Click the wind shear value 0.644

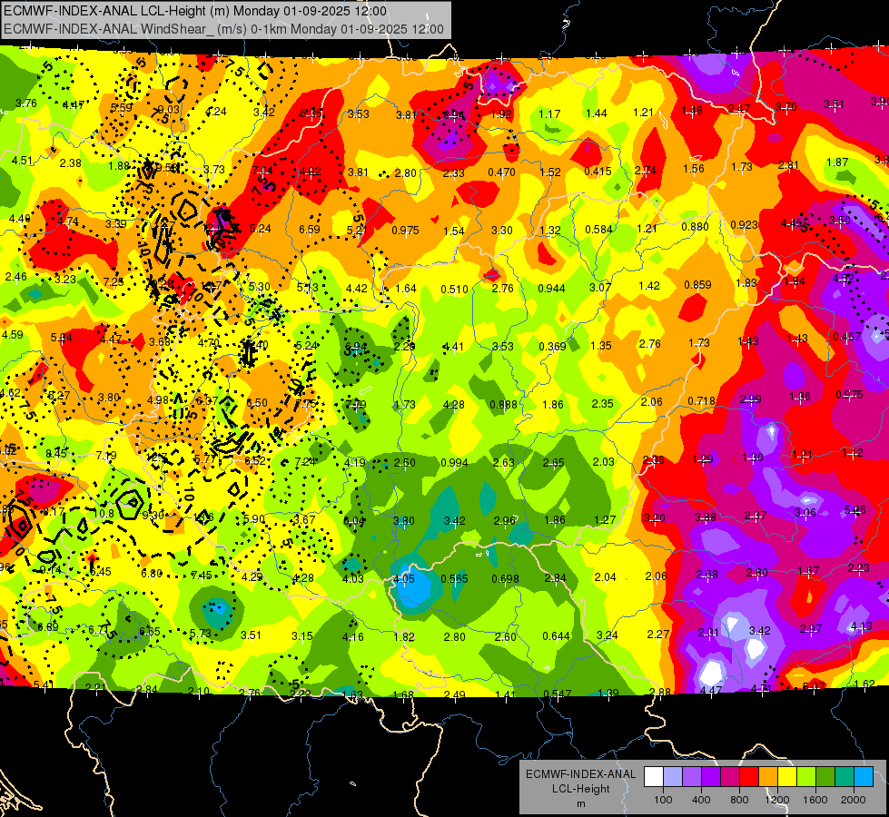[x=556, y=636]
